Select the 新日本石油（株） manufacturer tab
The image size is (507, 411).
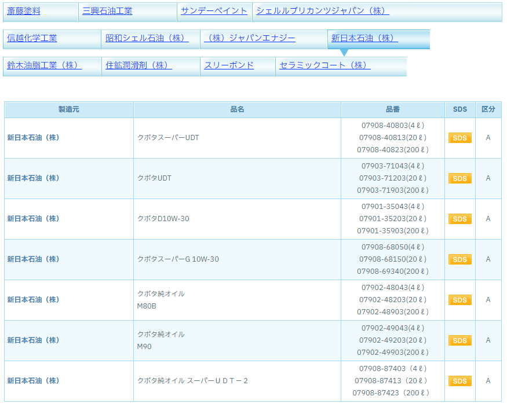[x=364, y=38]
